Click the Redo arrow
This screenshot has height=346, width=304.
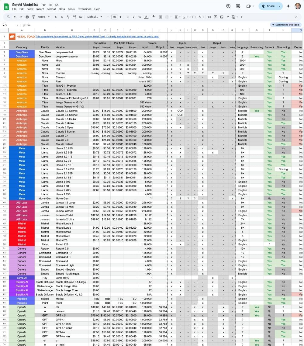(x=21, y=17)
